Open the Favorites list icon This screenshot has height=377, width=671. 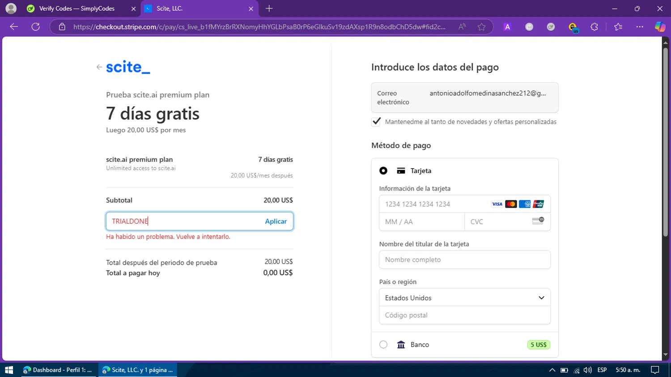coord(618,27)
